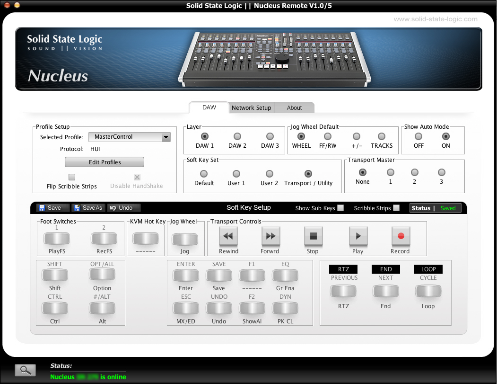Click the Save As icon button

click(x=88, y=208)
